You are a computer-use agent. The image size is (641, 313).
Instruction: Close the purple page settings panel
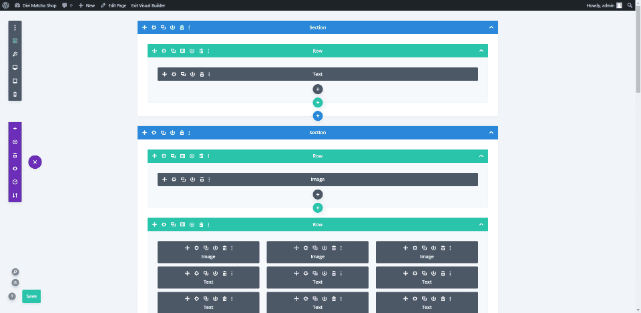click(x=35, y=162)
